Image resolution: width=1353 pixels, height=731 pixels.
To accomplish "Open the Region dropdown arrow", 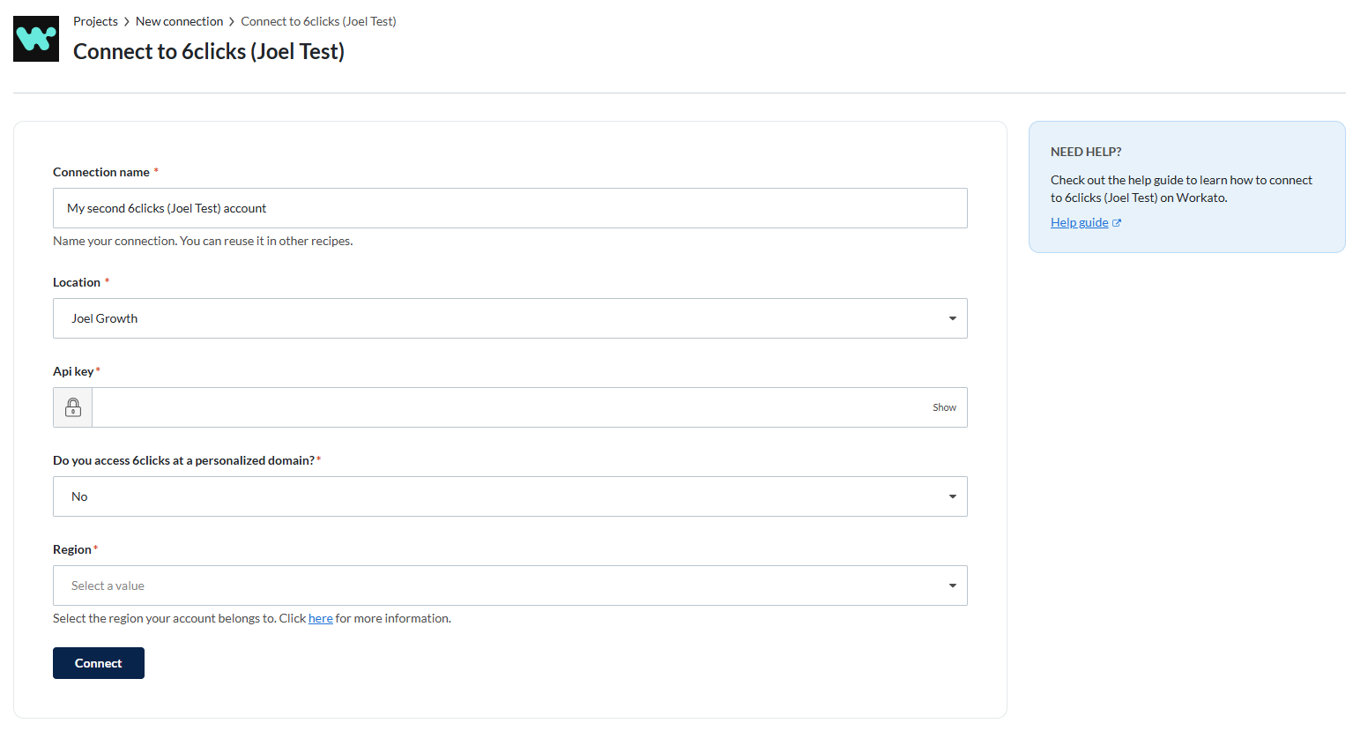I will [x=952, y=586].
